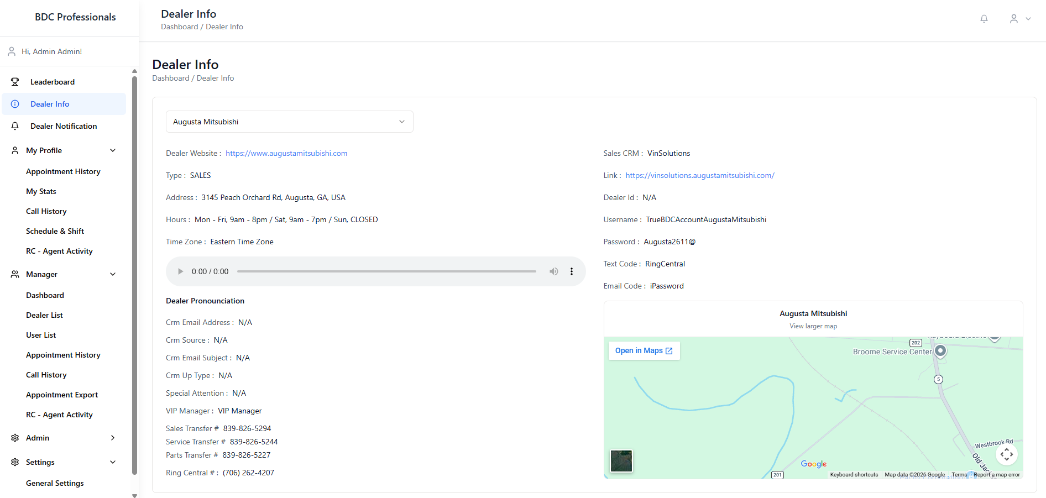Open the user account menu icon
The height and width of the screenshot is (498, 1046).
(x=1014, y=19)
